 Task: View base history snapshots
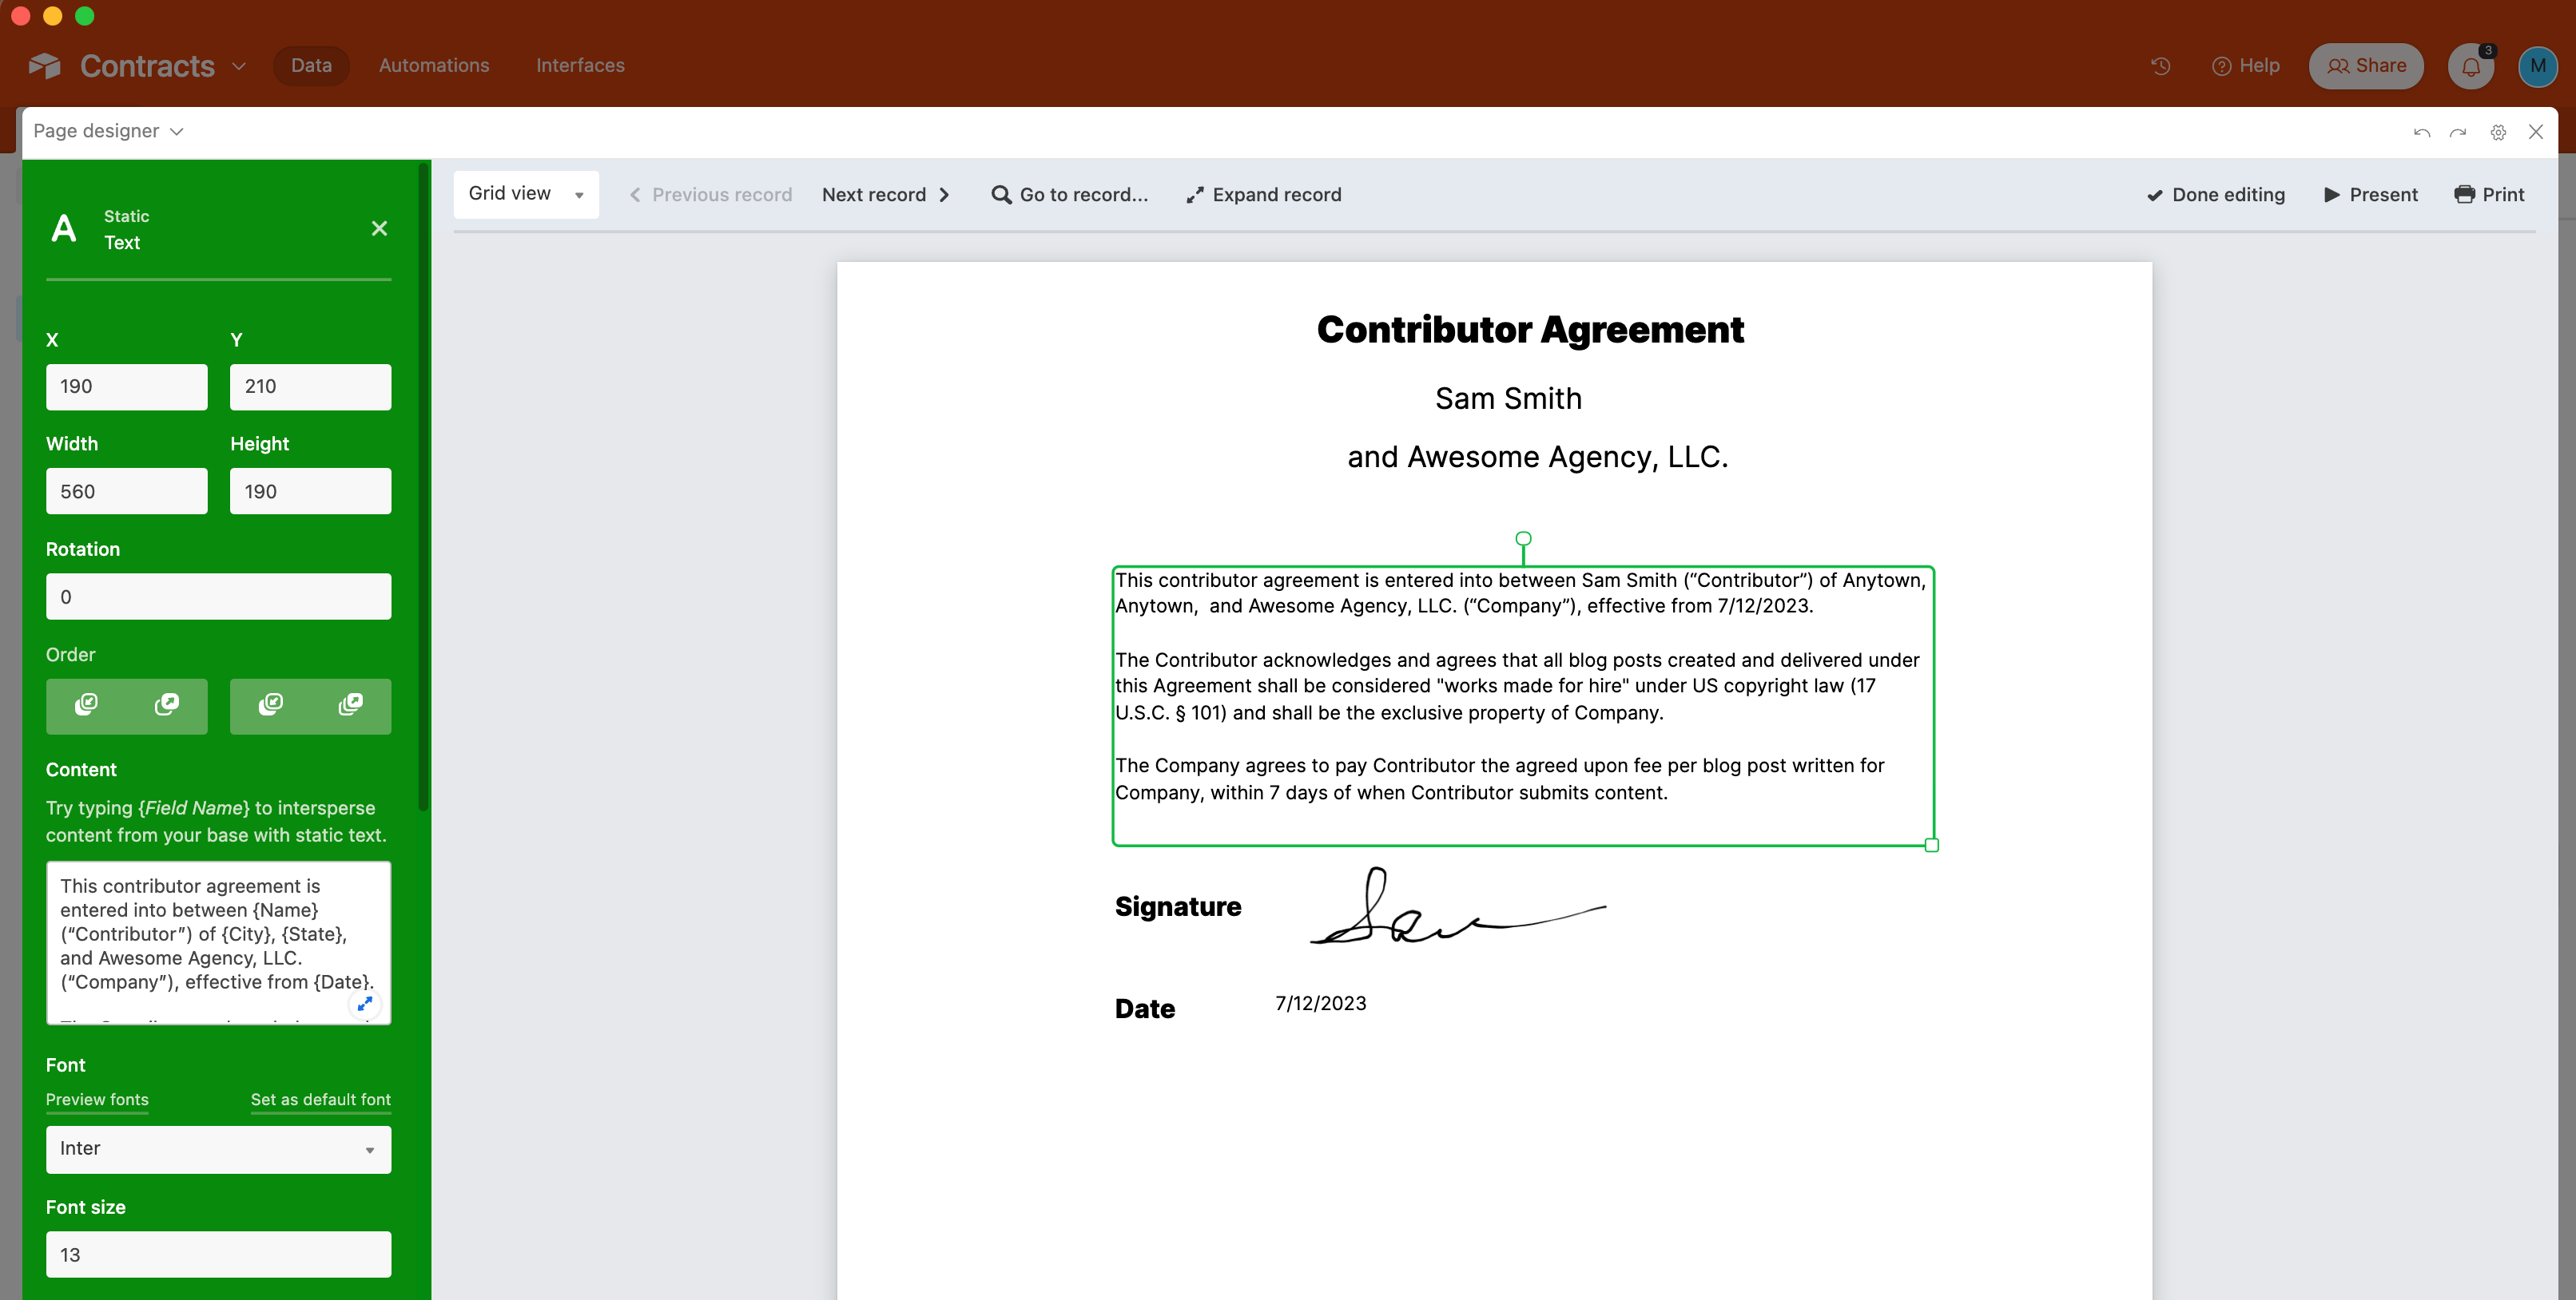coord(2160,66)
